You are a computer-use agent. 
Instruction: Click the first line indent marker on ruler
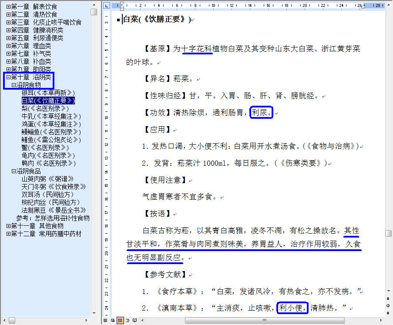pos(122,3)
